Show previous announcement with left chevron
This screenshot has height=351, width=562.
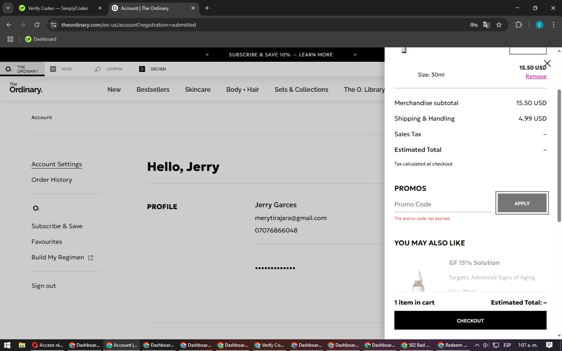(207, 55)
